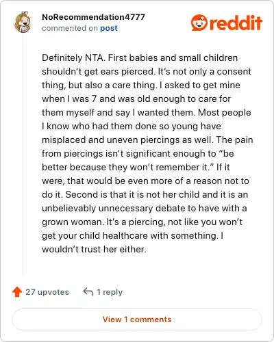The image size is (274, 342).
Task: Follow the blue "post" link
Action: click(109, 28)
